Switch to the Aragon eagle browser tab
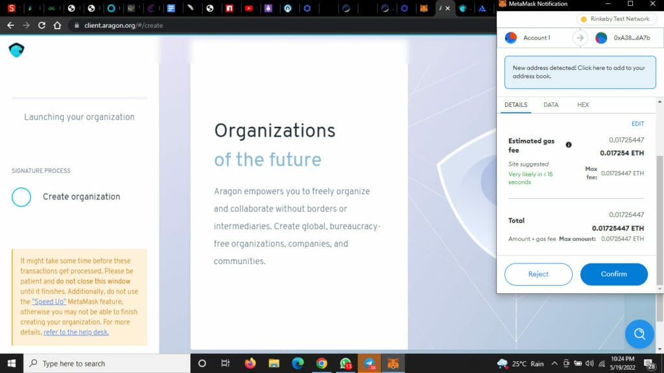664x373 pixels. coord(463,8)
